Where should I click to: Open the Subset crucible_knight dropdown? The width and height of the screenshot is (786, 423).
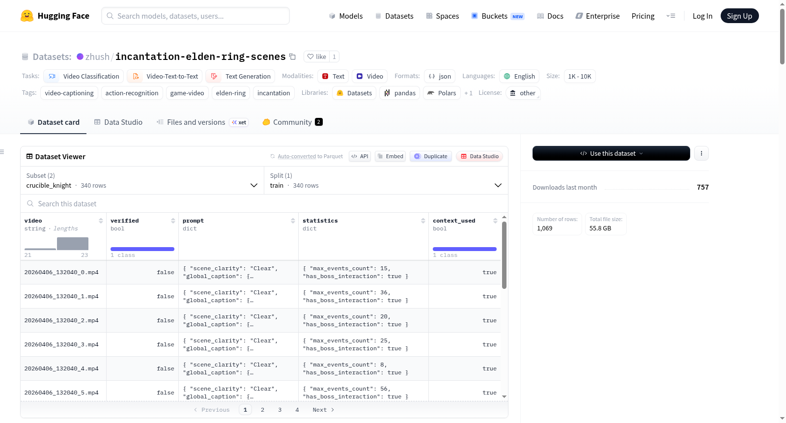(142, 180)
